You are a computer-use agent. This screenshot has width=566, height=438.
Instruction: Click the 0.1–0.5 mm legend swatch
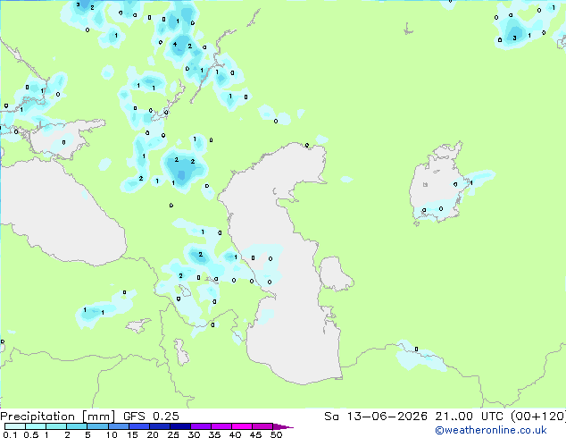15,426
